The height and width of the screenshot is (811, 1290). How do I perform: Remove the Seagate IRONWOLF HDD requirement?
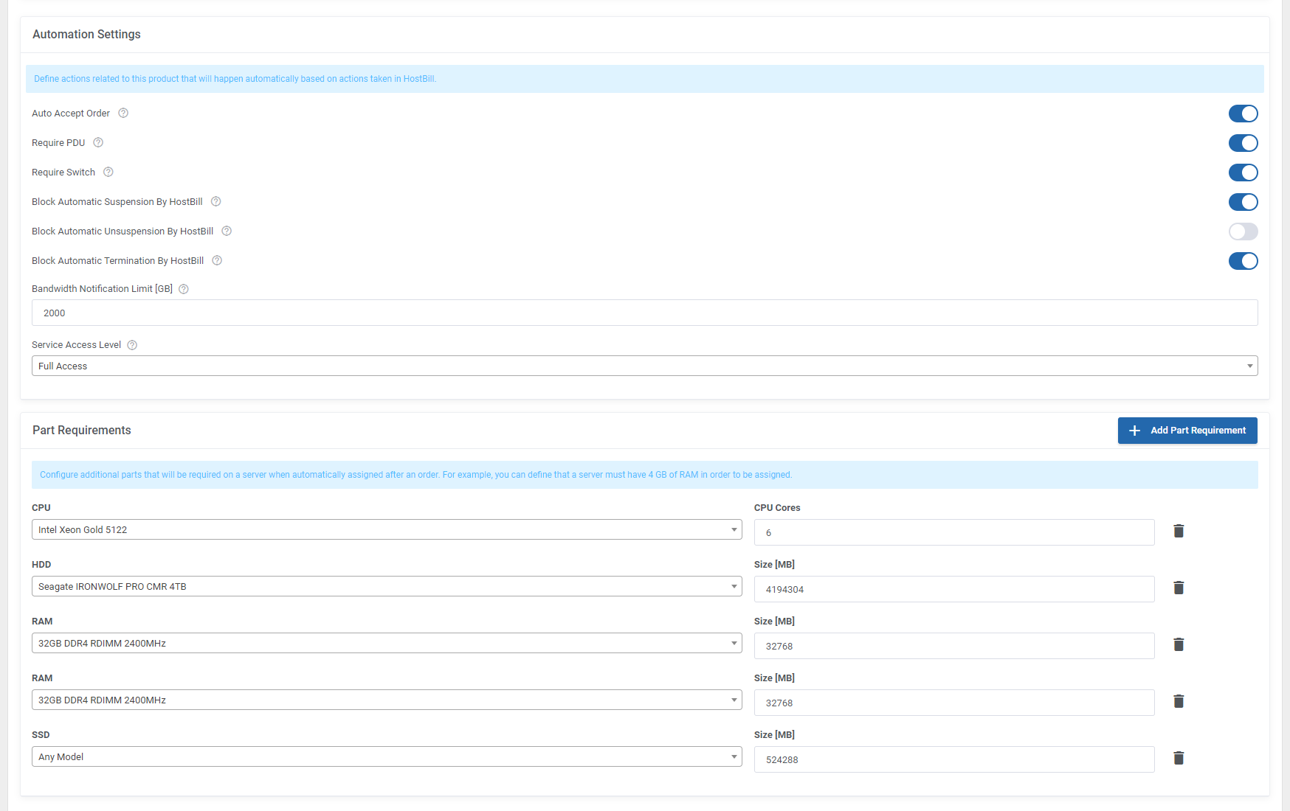tap(1179, 588)
